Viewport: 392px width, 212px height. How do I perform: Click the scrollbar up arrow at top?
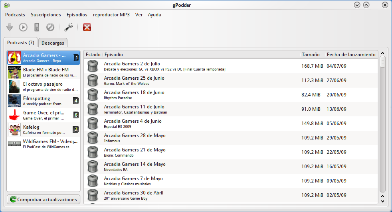tap(382, 53)
